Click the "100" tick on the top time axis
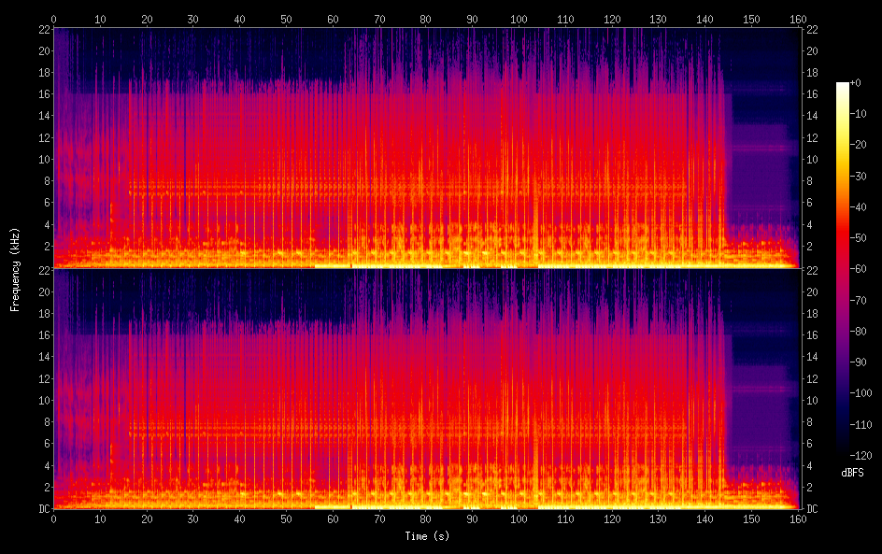Viewport: 882px width, 554px height. coord(519,19)
